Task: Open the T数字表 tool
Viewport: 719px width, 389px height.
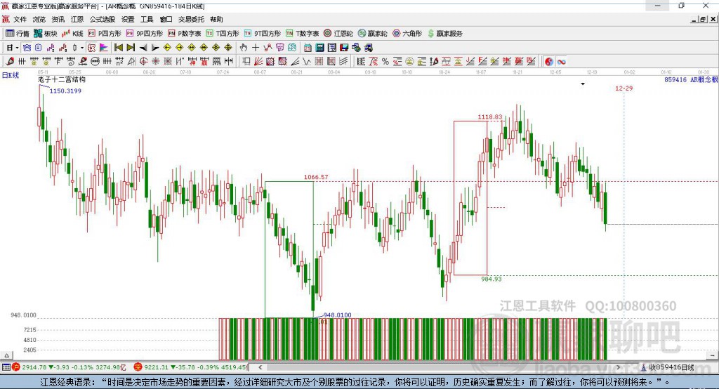Action: click(x=302, y=34)
